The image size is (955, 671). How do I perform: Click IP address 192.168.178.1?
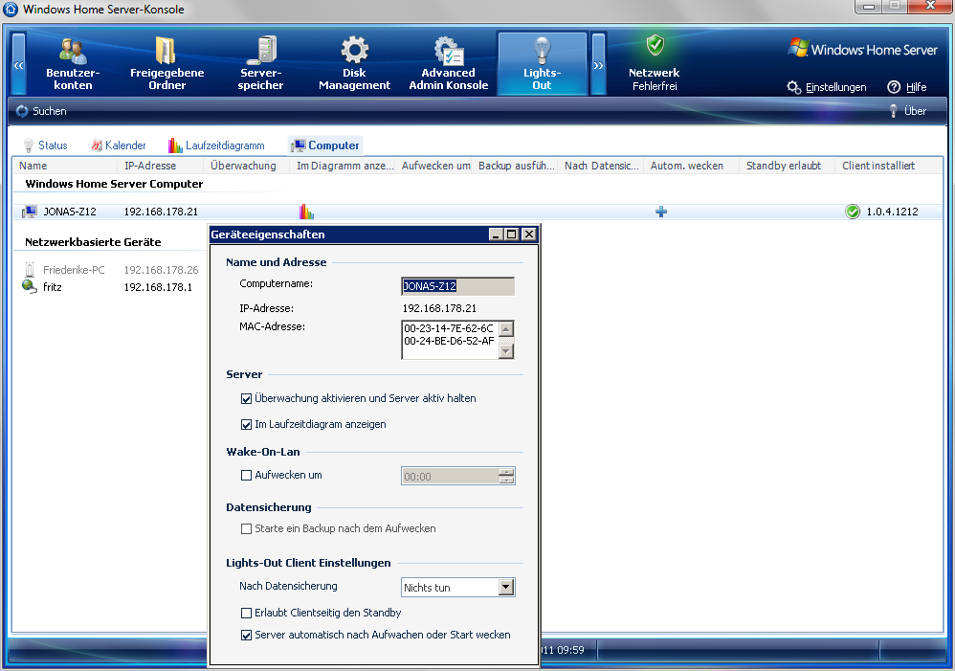[x=158, y=287]
